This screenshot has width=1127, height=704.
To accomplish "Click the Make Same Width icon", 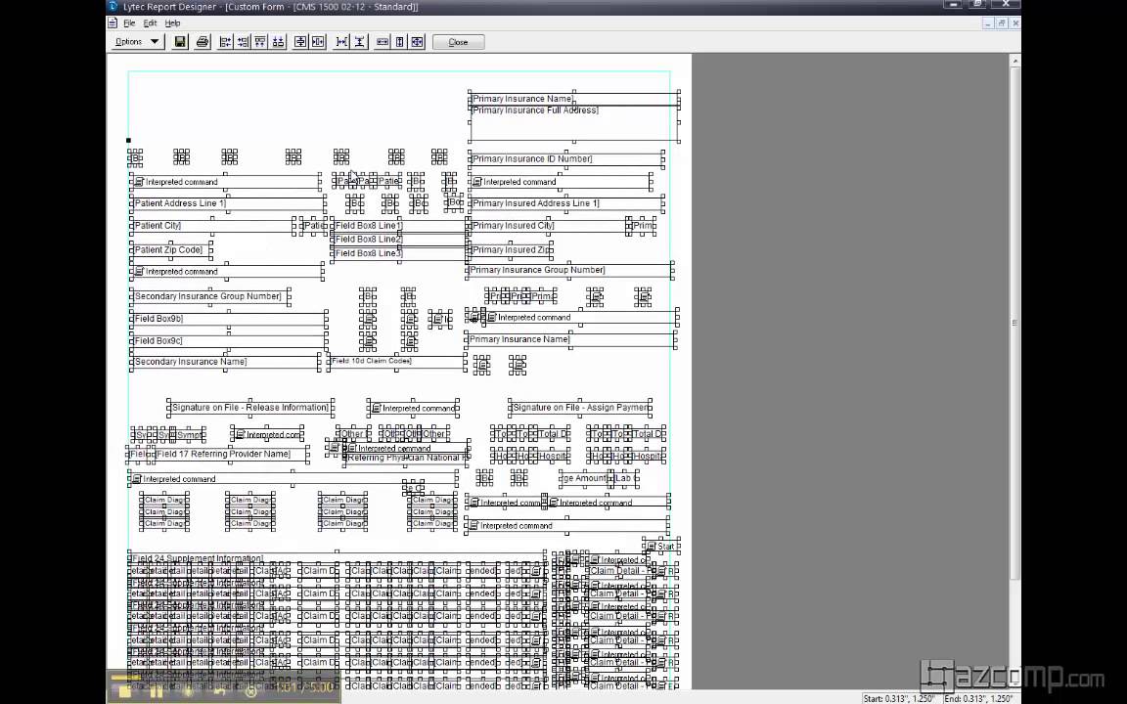I will (383, 42).
